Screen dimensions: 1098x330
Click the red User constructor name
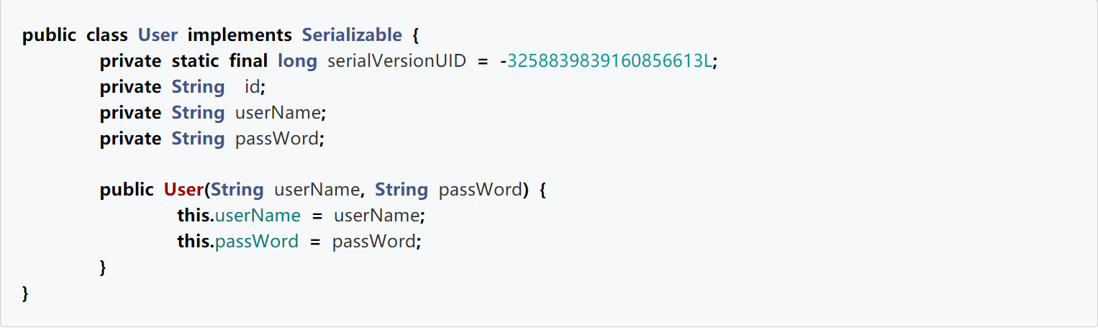click(x=184, y=190)
